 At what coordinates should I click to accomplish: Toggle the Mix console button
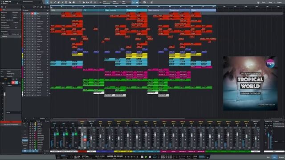coord(274,157)
